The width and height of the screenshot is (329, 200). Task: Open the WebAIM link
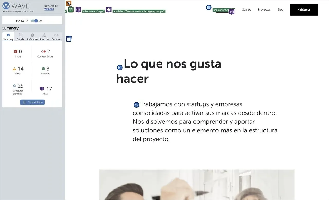(x=49, y=9)
